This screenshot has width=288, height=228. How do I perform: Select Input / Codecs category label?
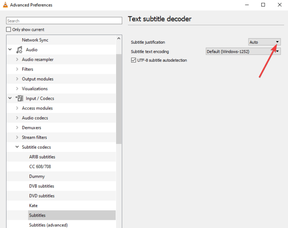tap(40, 98)
